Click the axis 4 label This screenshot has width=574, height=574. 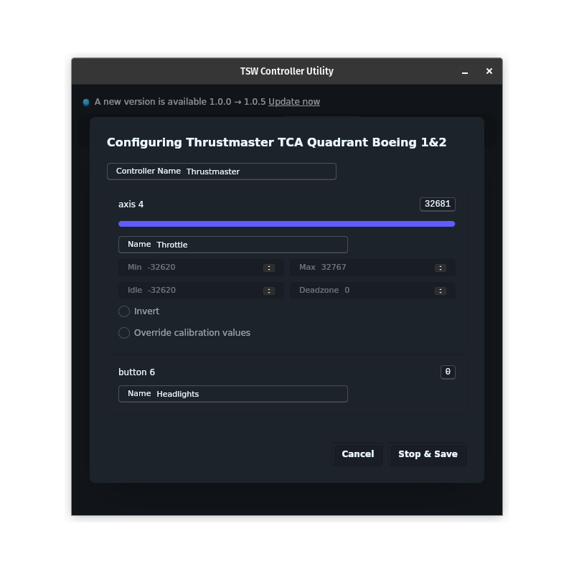coord(131,204)
